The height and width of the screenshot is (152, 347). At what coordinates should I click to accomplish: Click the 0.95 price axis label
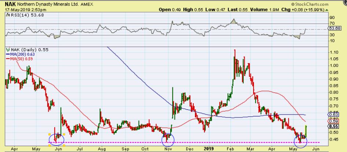334,72
